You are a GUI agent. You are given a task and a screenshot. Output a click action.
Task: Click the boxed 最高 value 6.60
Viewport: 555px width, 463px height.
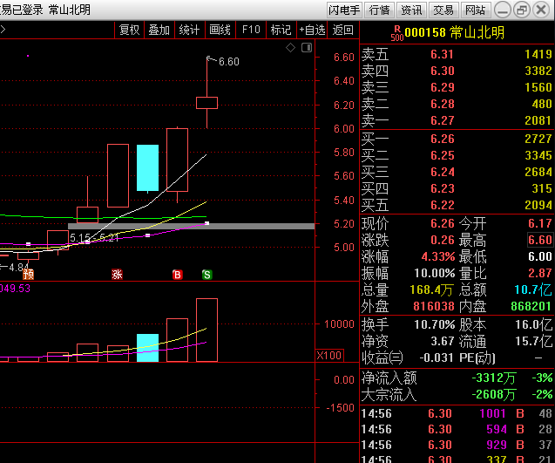[x=540, y=240]
